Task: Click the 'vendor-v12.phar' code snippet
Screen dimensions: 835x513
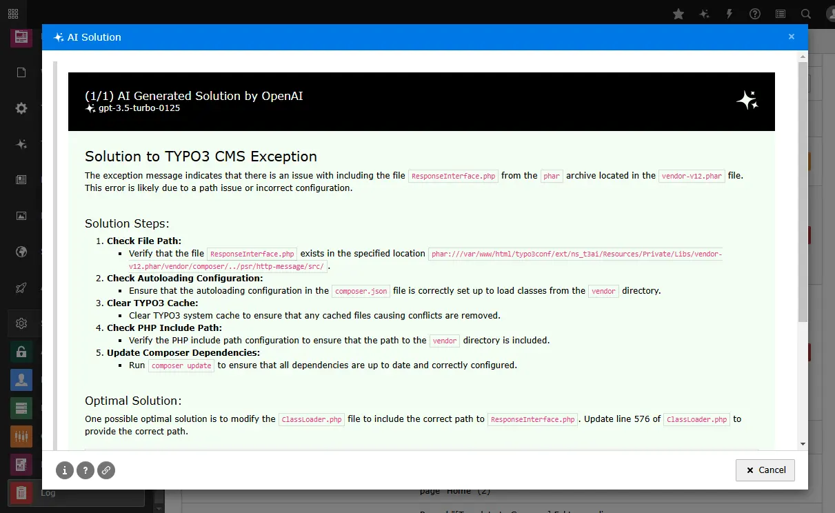Action: click(692, 176)
